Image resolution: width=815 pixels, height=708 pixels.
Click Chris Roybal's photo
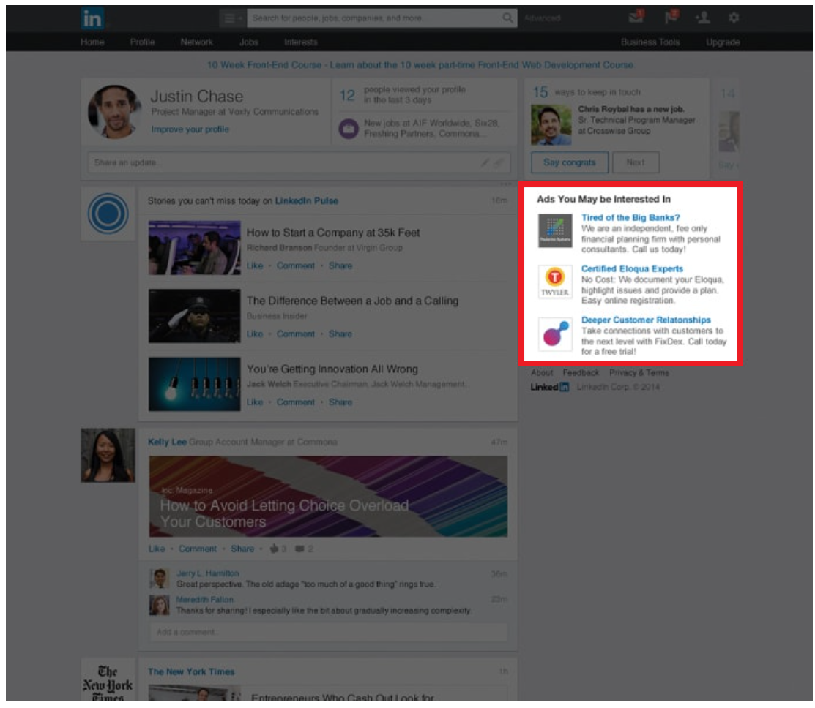[x=551, y=124]
